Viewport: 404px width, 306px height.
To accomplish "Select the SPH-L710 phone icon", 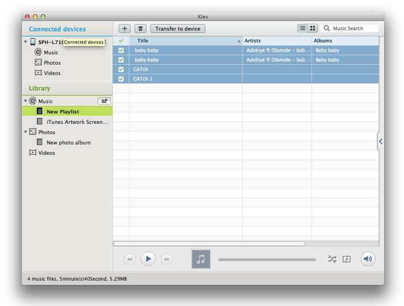I will coord(33,42).
